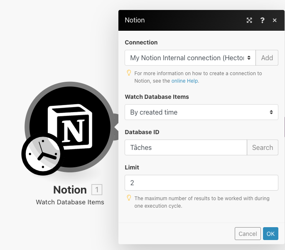Open help via the question mark icon
This screenshot has height=250, width=285.
click(262, 20)
